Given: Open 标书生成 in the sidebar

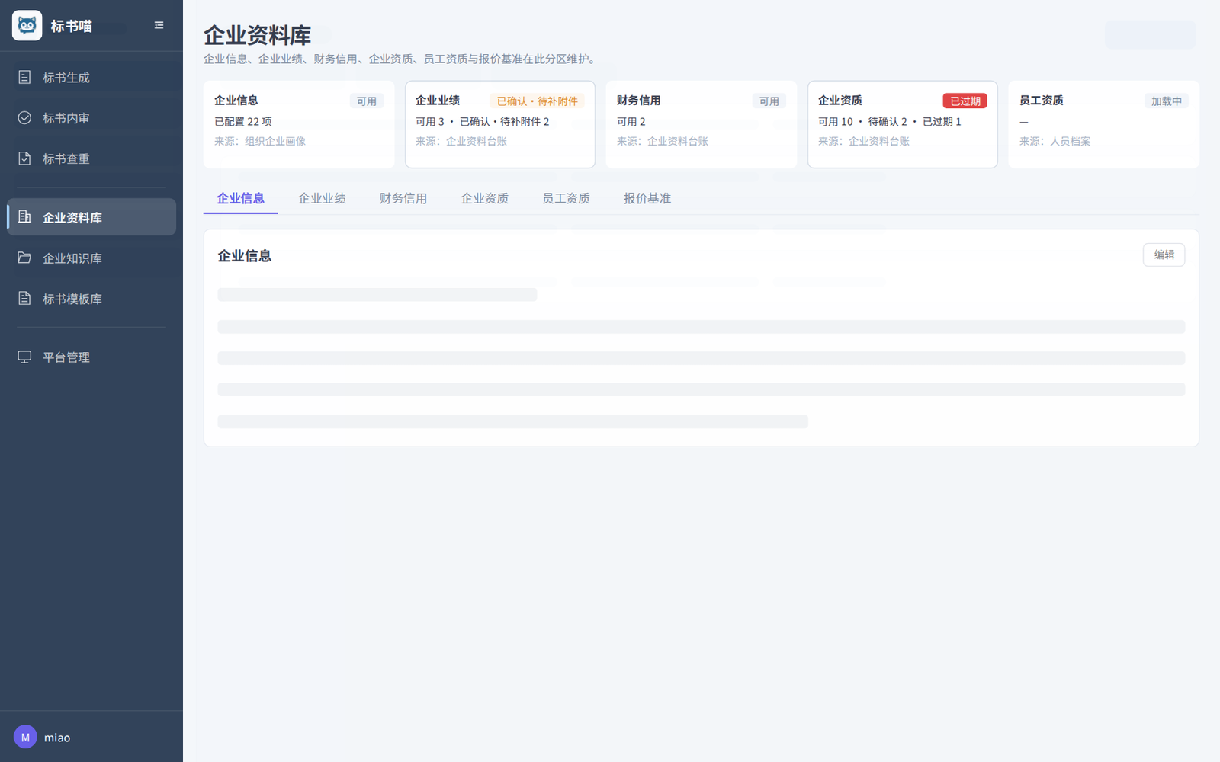Looking at the screenshot, I should coord(91,77).
